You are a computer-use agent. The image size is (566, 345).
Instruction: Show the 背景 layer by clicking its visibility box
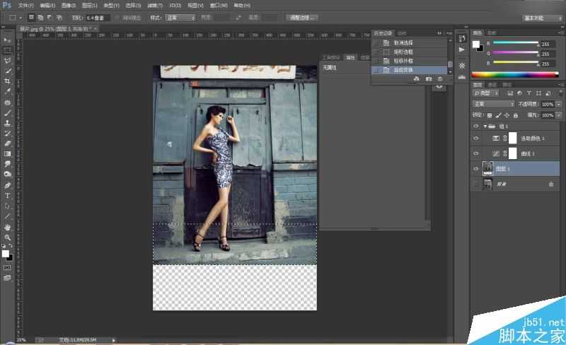click(476, 184)
